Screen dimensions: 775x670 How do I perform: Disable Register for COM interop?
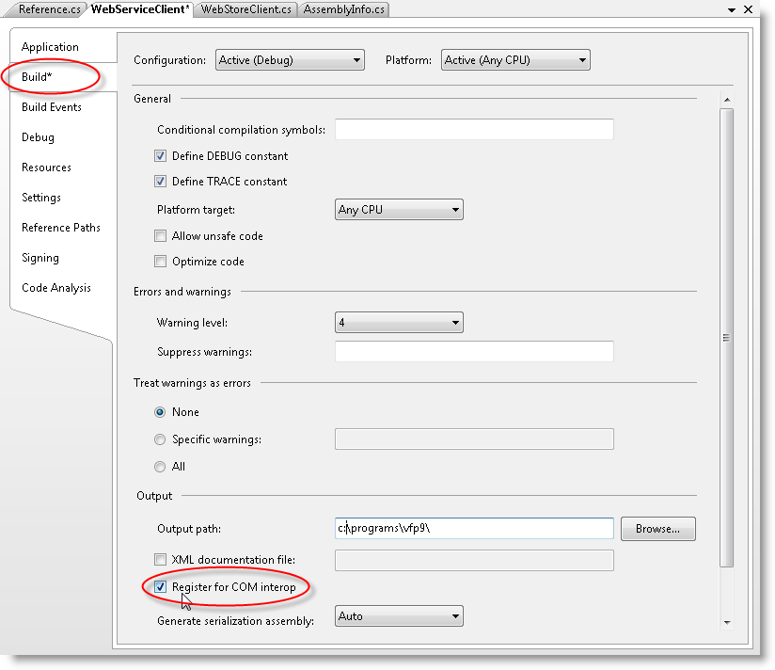(160, 586)
